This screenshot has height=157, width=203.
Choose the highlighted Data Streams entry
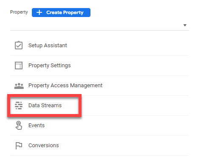pyautogui.click(x=44, y=106)
